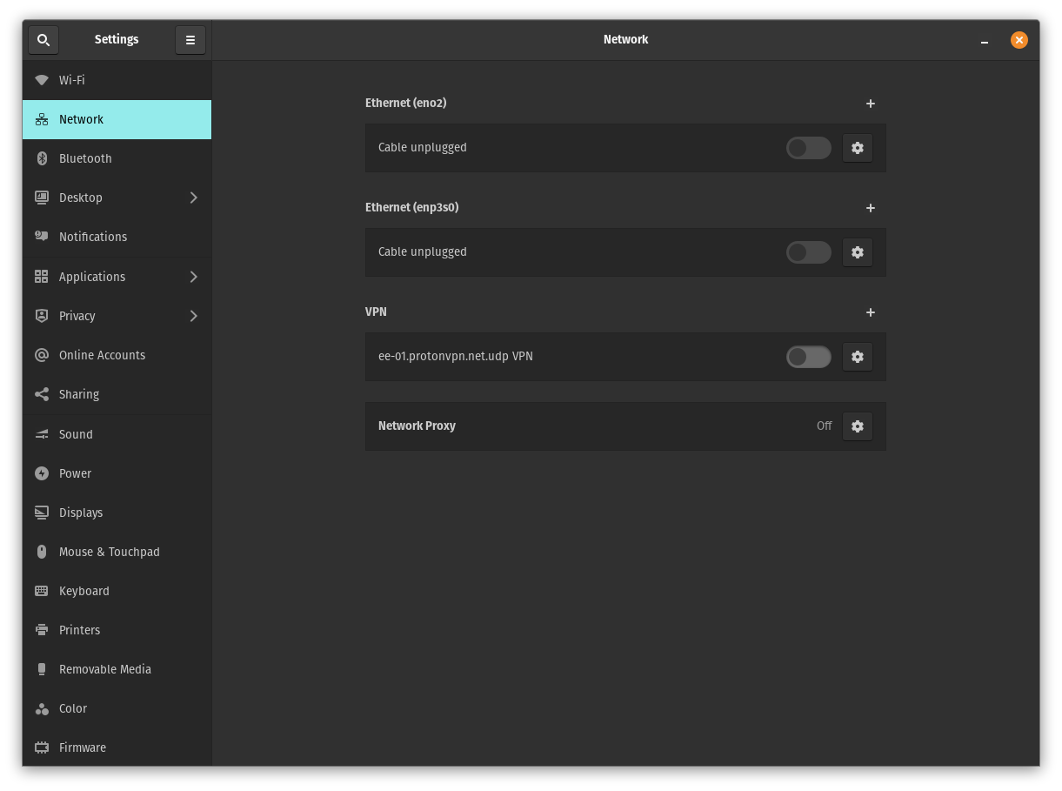
Task: Turn on the Ethernet enp3s0 switch
Action: pos(808,251)
